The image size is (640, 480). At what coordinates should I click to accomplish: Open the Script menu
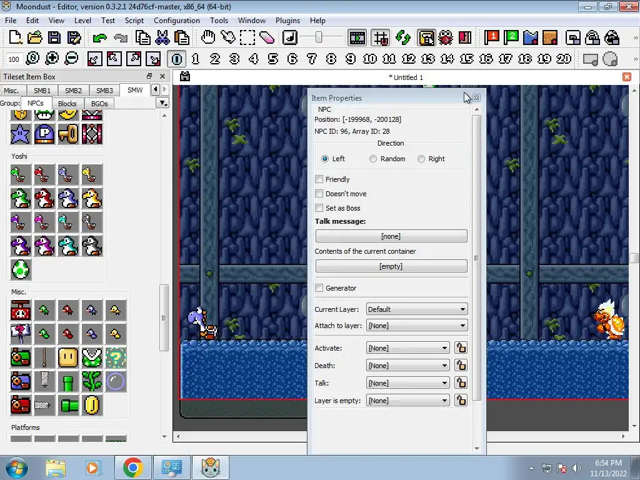pyautogui.click(x=134, y=21)
